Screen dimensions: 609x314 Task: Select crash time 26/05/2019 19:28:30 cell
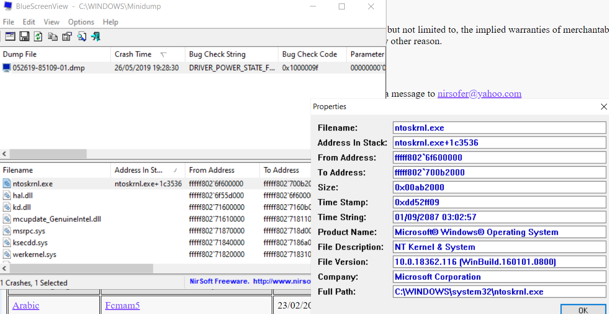click(147, 68)
